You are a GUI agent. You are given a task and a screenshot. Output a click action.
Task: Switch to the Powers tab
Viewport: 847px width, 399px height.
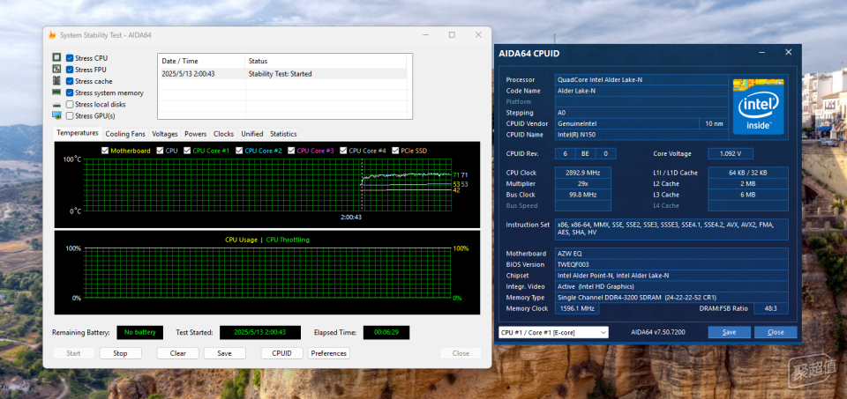pyautogui.click(x=196, y=134)
